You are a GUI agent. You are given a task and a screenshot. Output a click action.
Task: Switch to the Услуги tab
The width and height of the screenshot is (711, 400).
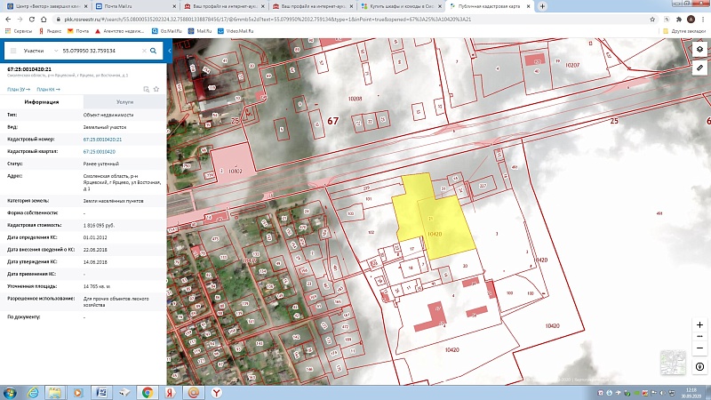pyautogui.click(x=124, y=102)
